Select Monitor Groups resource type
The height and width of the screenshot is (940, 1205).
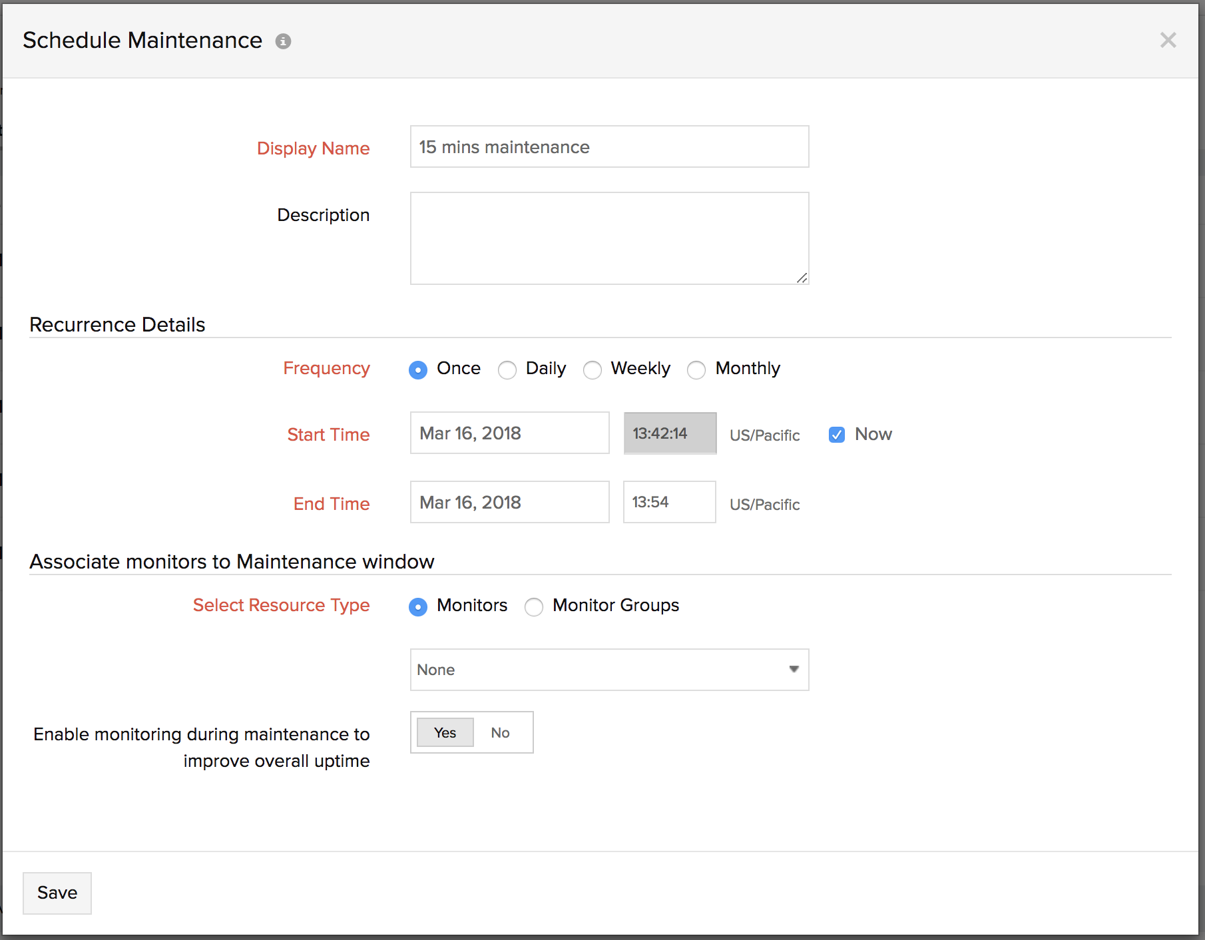tap(533, 606)
